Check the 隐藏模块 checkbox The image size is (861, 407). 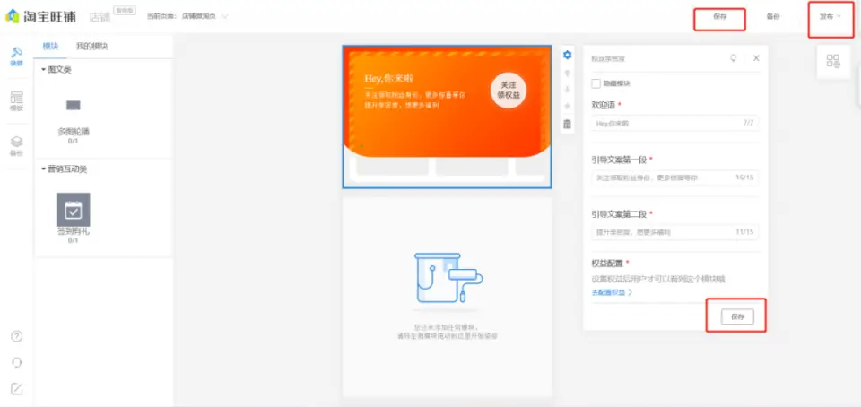click(x=596, y=84)
